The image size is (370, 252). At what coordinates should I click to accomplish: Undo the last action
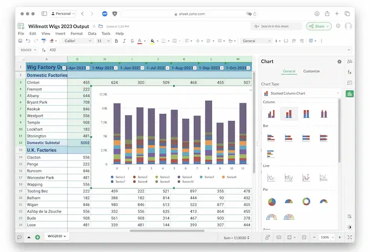coord(28,41)
